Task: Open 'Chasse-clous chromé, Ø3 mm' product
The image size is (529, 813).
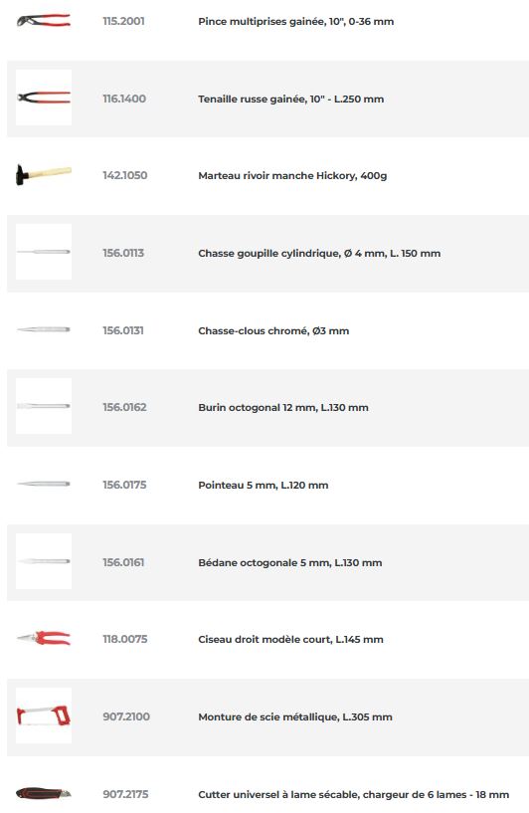Action: coord(273,330)
